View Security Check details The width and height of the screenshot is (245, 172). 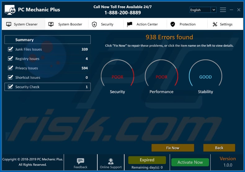[x=27, y=87]
